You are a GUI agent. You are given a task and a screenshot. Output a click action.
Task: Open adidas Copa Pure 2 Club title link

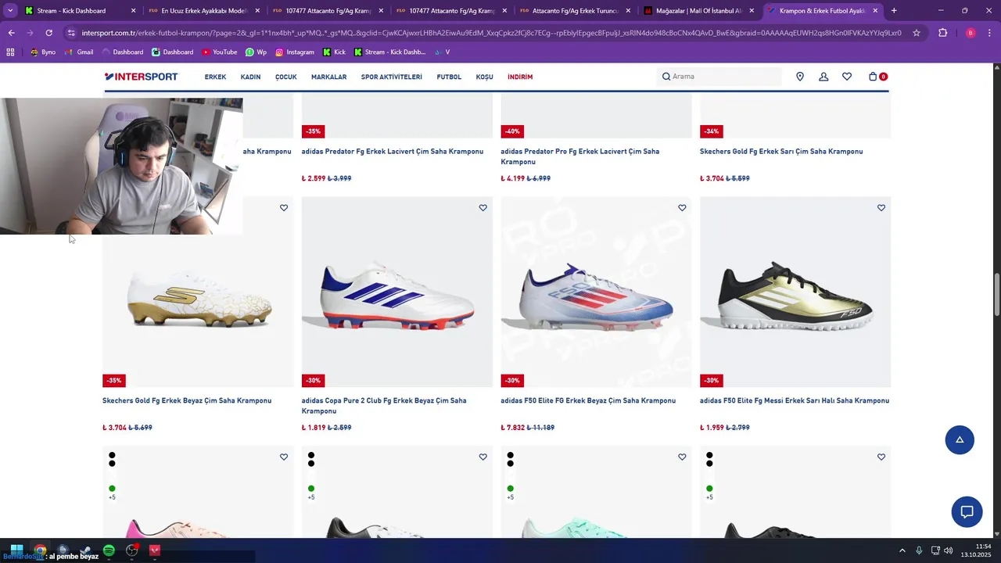tap(384, 405)
